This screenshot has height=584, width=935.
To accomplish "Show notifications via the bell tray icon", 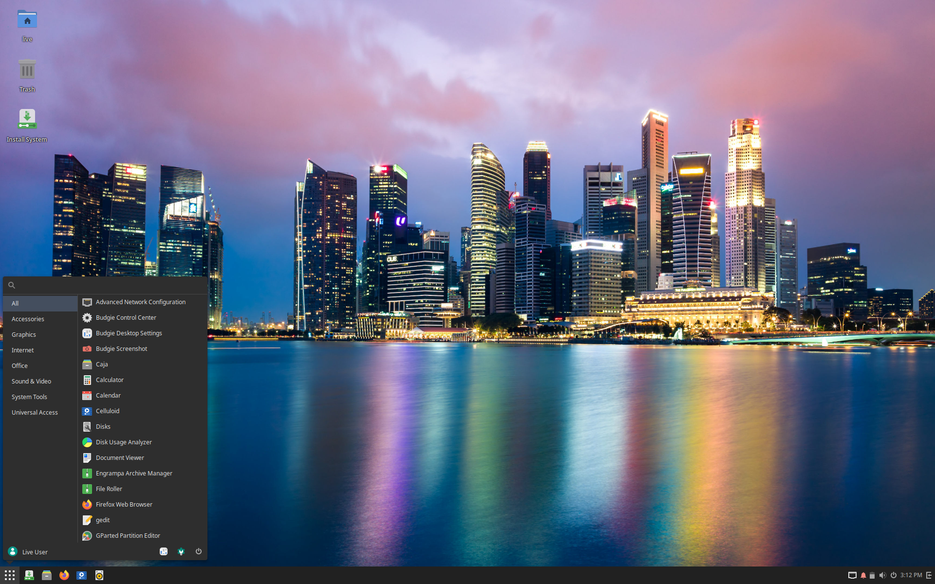I will 863,575.
